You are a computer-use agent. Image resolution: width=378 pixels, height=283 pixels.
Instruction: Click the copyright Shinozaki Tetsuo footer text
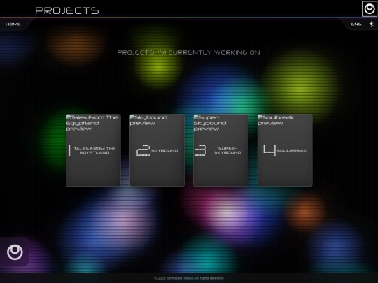click(189, 278)
